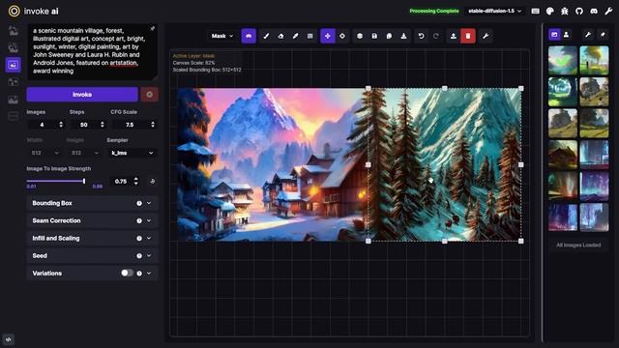
Task: Click the Invoke button
Action: (82, 95)
